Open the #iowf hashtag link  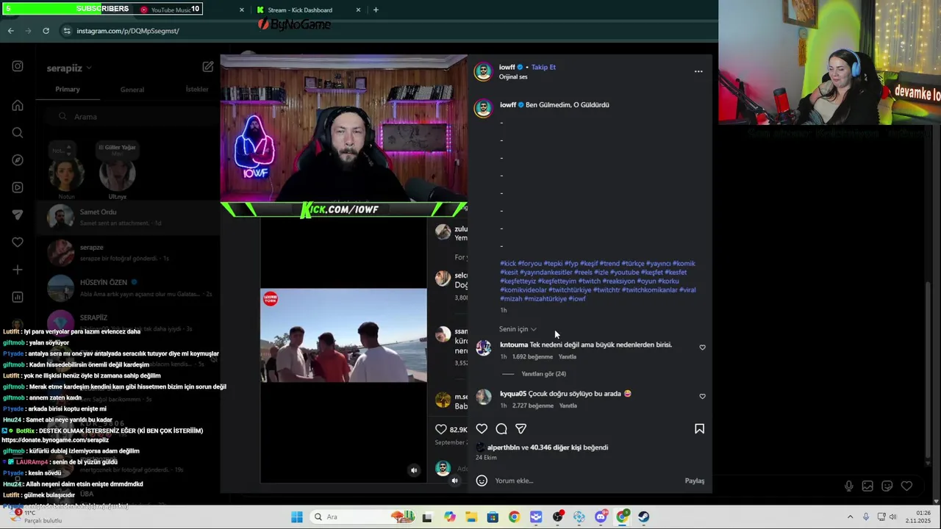tap(577, 298)
